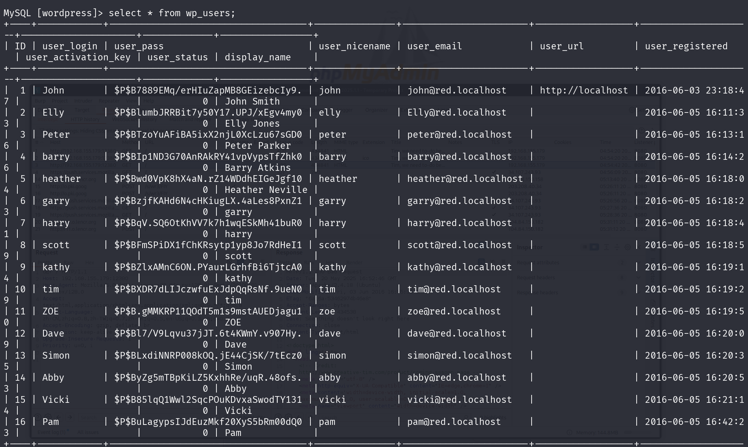Click the email dave@red.localhost

pyautogui.click(x=457, y=333)
